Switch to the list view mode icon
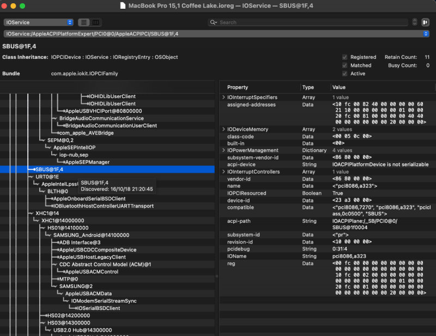The width and height of the screenshot is (436, 336). (x=84, y=22)
